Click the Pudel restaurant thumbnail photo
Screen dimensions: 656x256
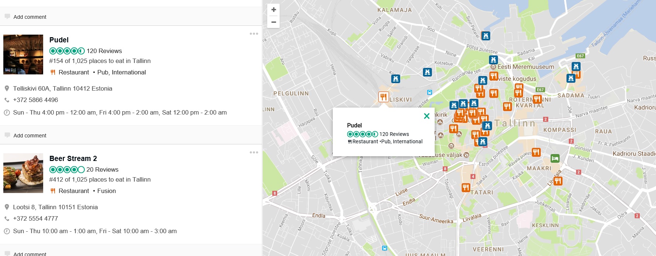tap(23, 55)
